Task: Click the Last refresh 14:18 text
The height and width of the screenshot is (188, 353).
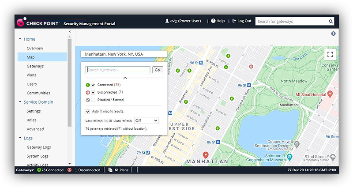Action: pos(98,121)
